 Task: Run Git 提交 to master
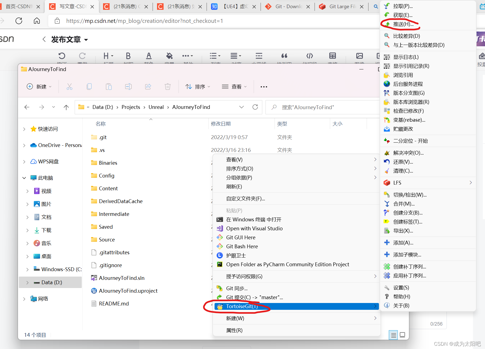[254, 297]
